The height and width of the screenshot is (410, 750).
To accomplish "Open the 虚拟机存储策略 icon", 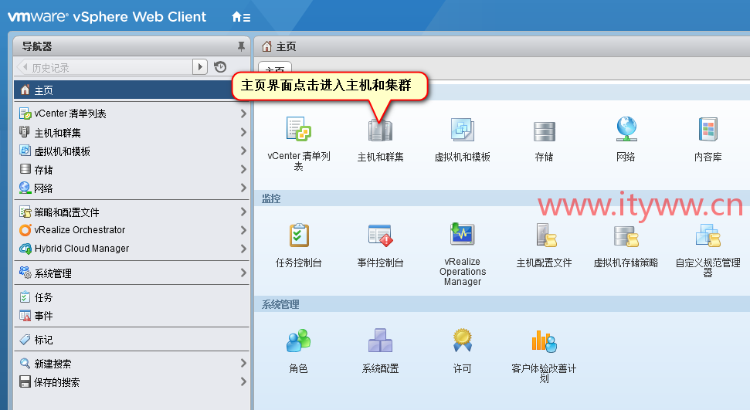I will [626, 235].
